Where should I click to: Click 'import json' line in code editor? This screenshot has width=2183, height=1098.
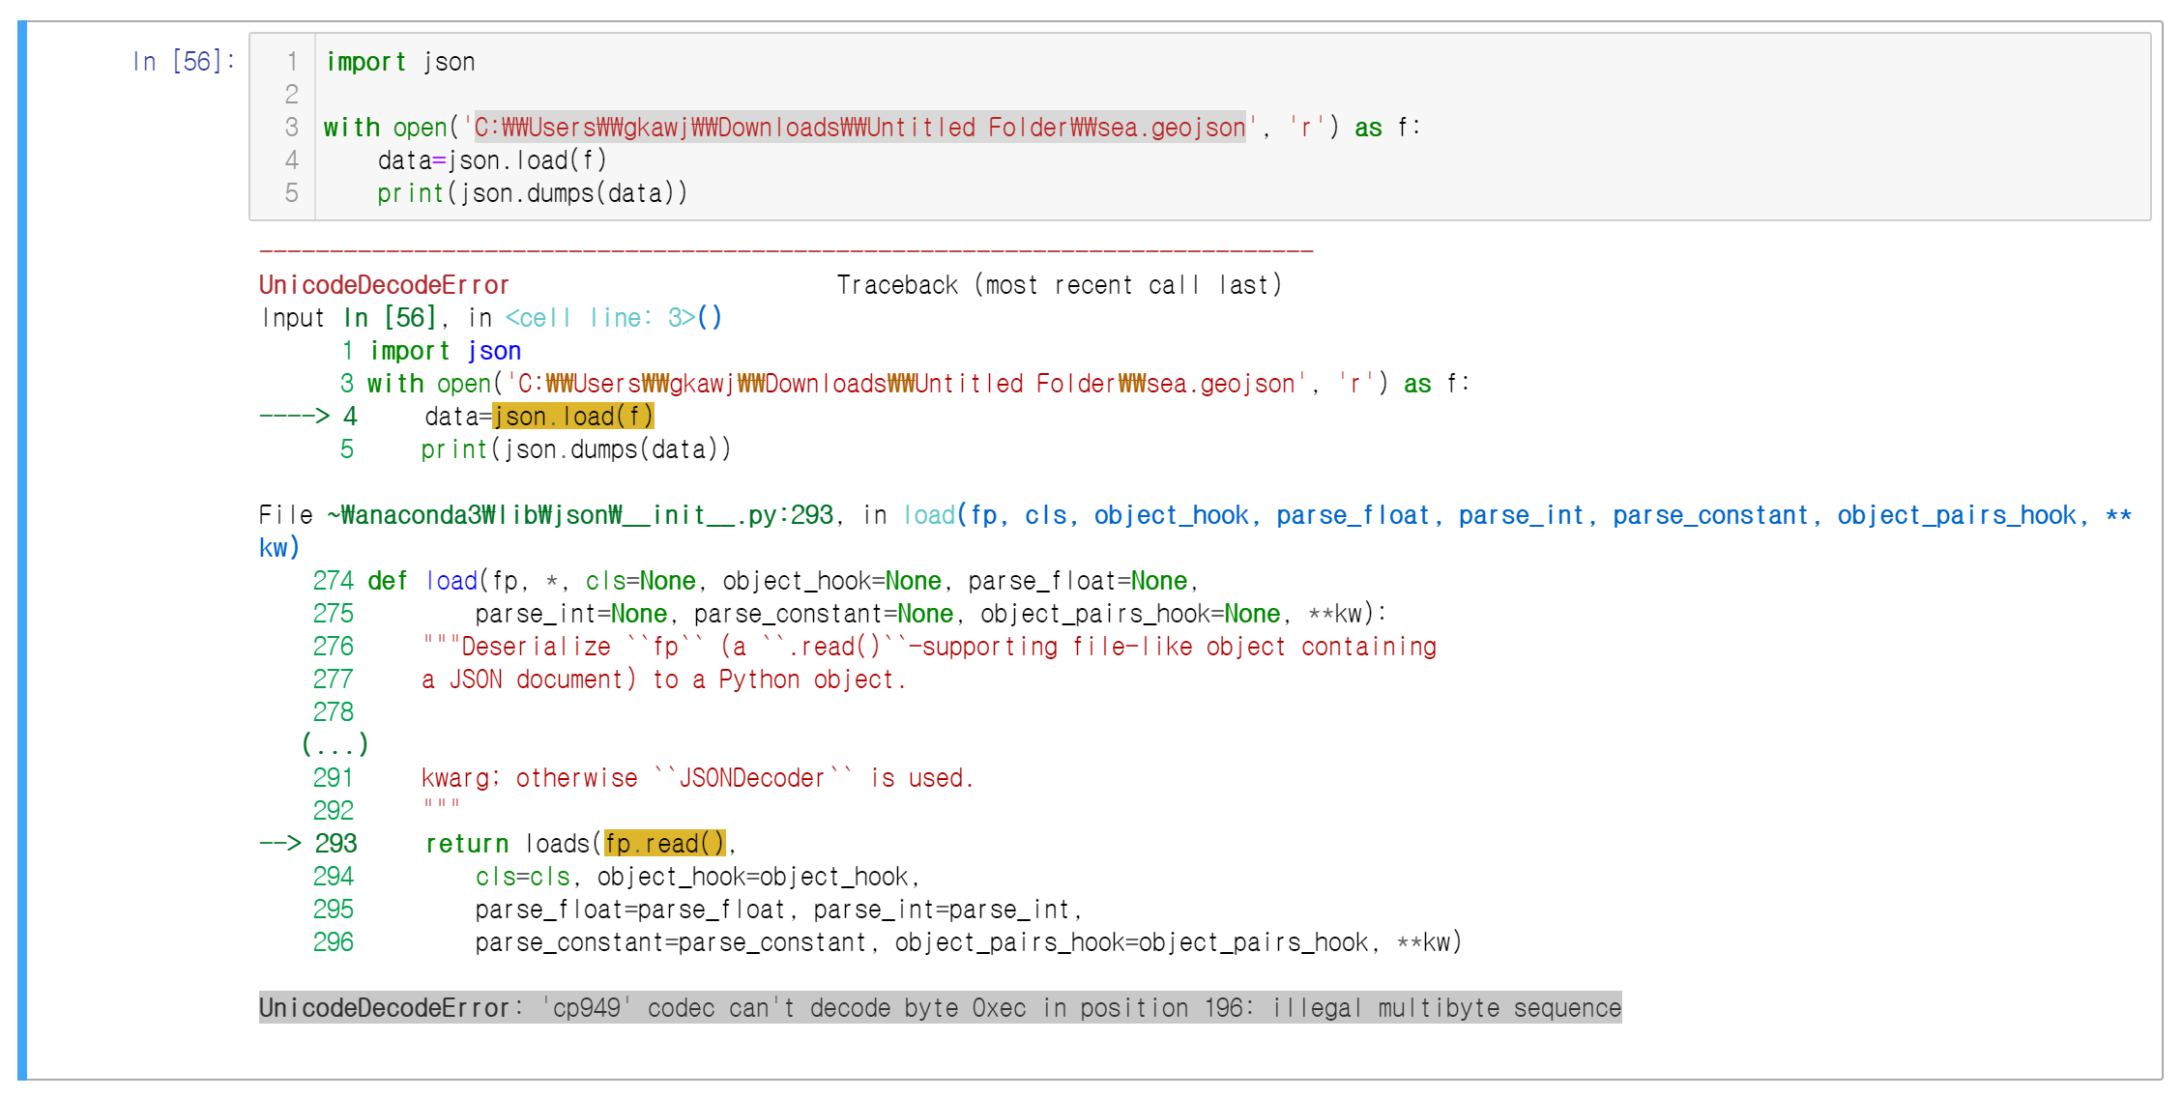(400, 62)
